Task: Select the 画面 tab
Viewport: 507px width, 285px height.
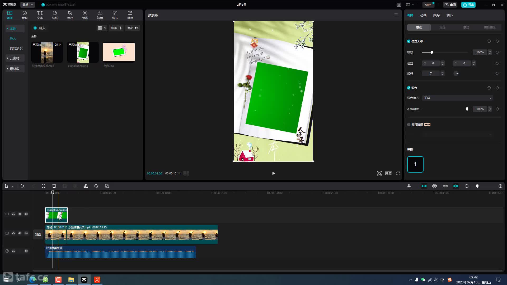Action: [410, 15]
